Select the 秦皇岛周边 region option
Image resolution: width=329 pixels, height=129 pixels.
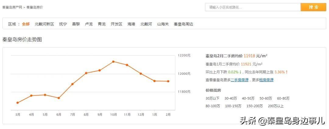183,24
